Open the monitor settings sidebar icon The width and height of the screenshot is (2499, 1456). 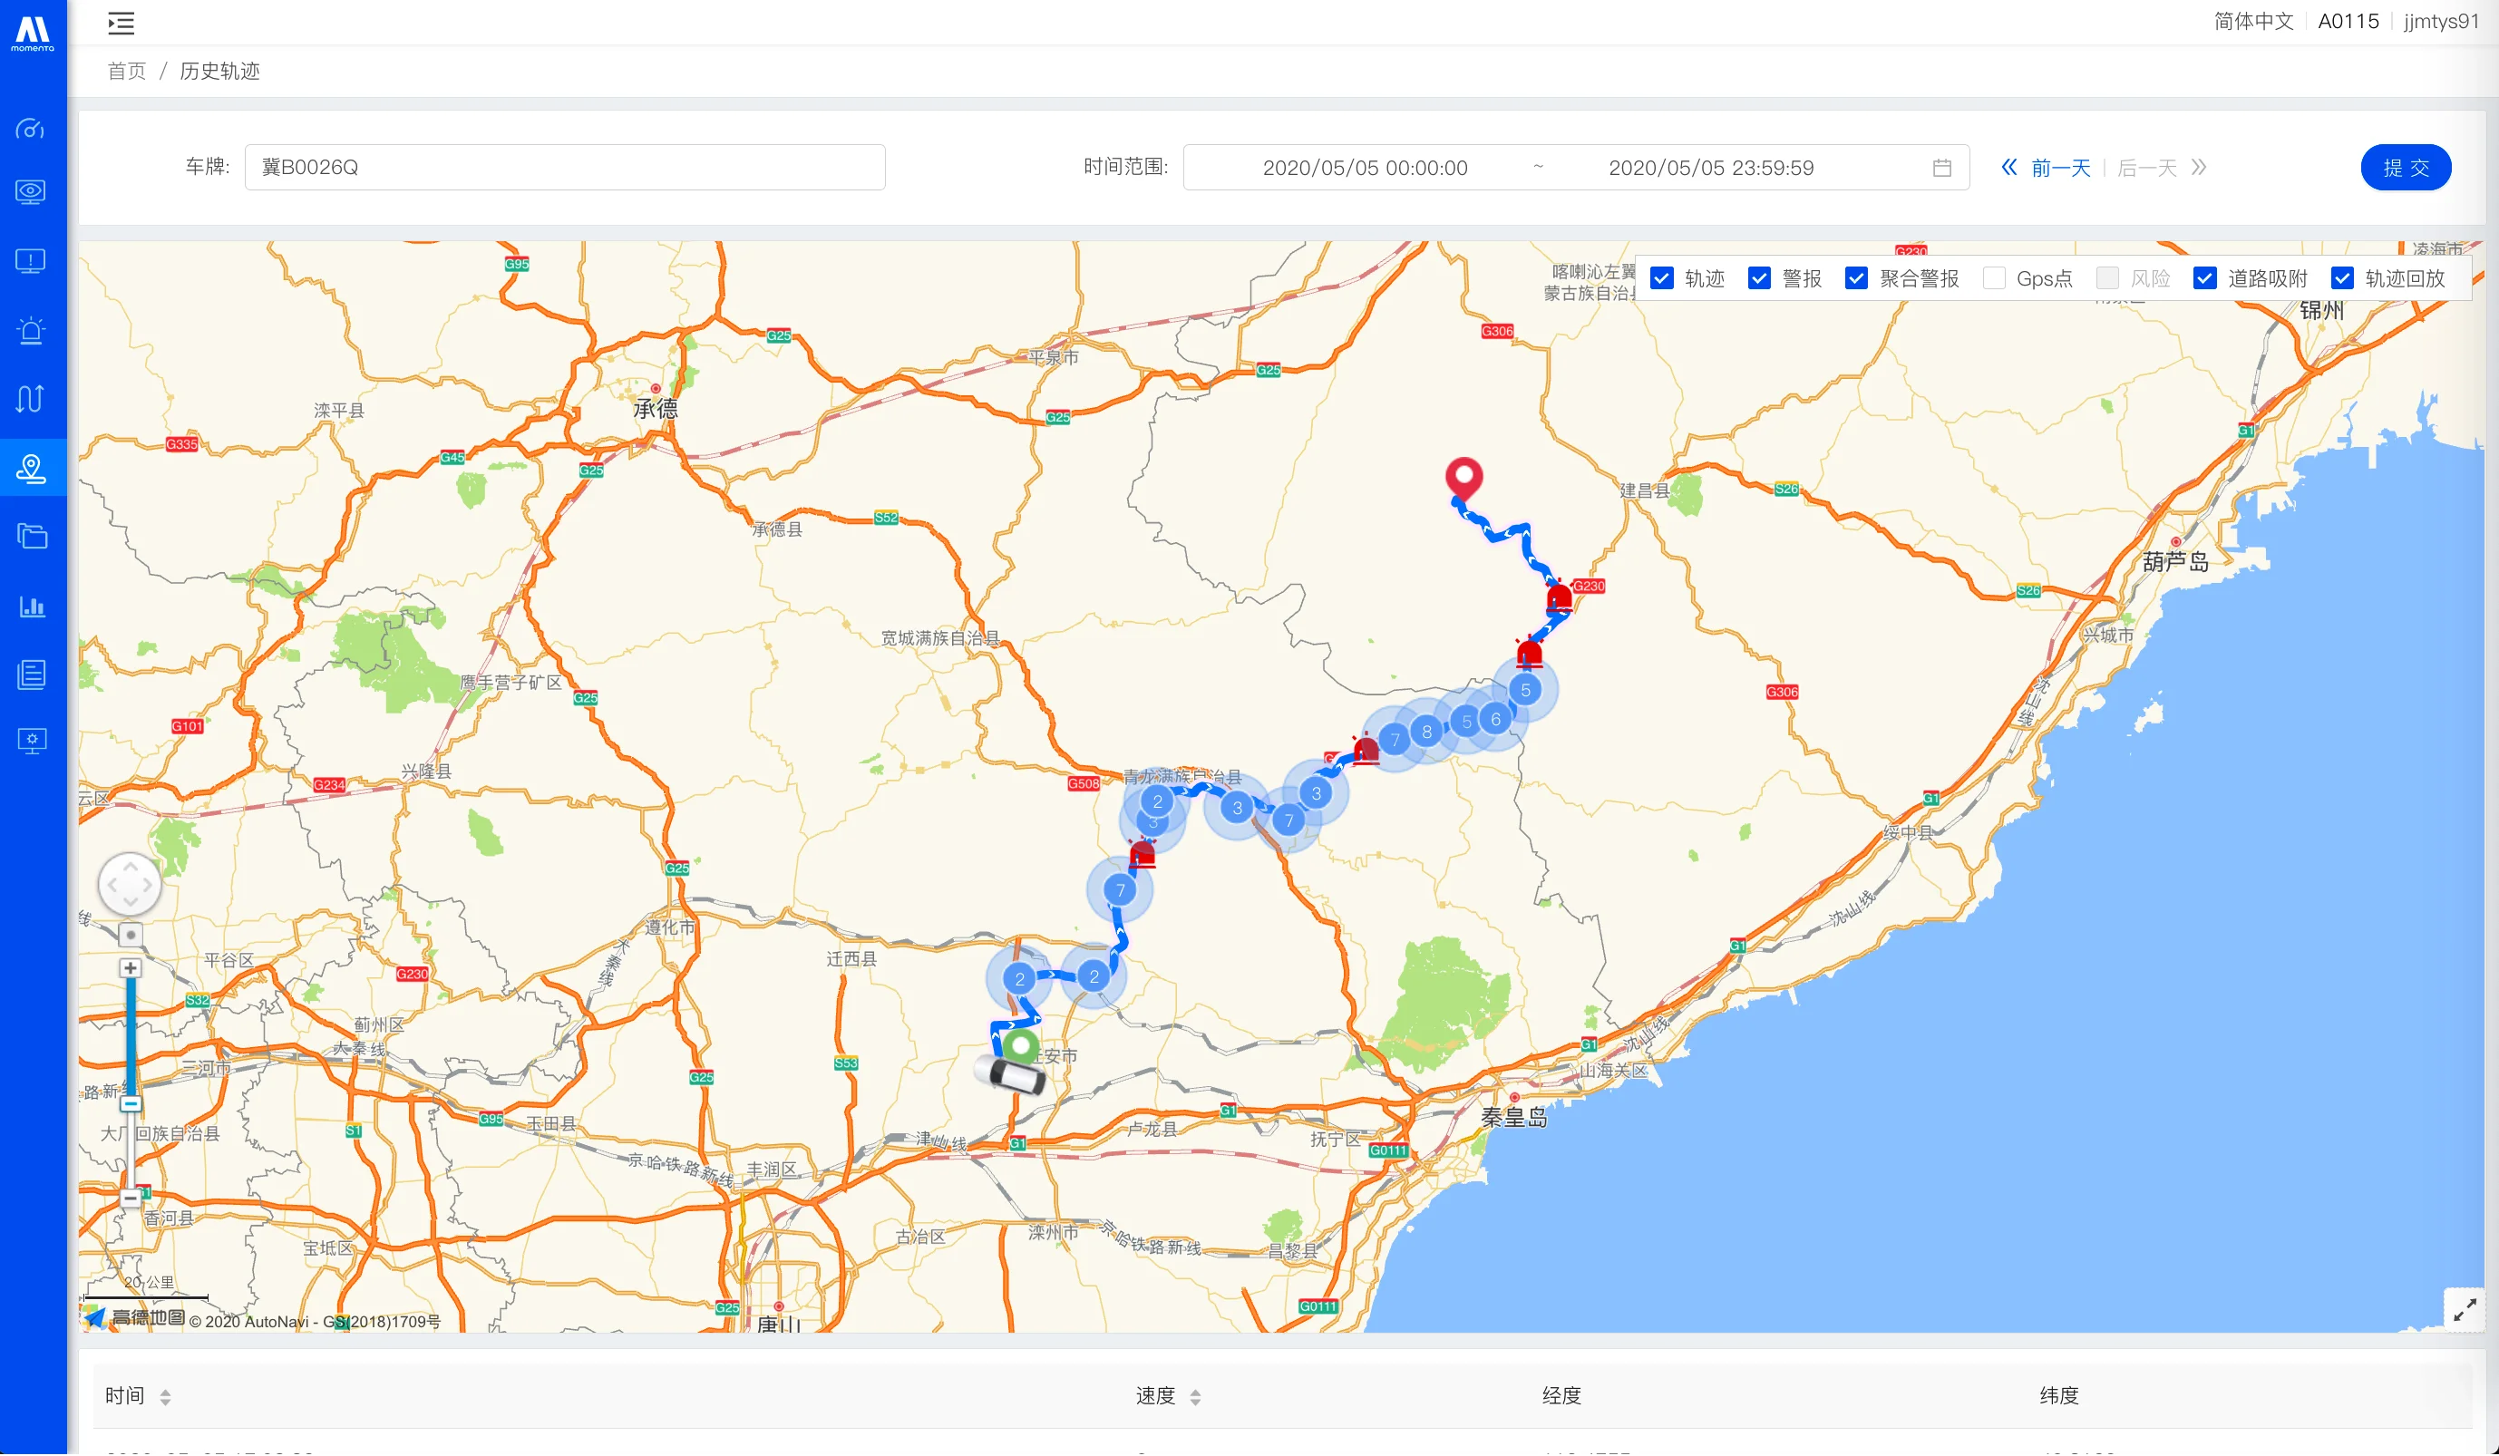tap(32, 742)
